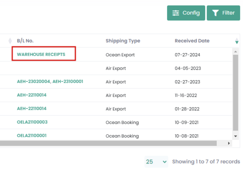Click the table's scroll down arrow
The height and width of the screenshot is (169, 243).
pyautogui.click(x=235, y=136)
